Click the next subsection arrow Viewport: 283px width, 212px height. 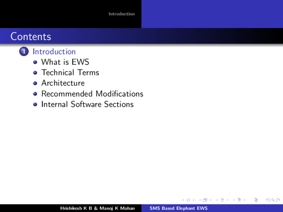(x=228, y=200)
